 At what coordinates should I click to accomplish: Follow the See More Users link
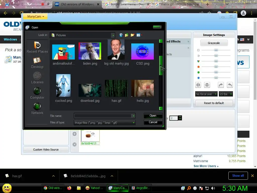coord(206,166)
